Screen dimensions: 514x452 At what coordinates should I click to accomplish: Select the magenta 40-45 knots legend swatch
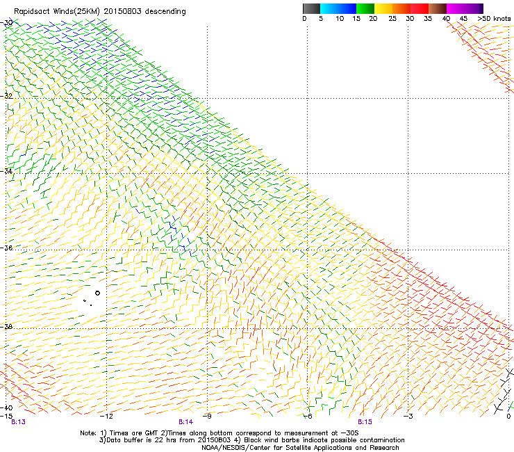456,8
